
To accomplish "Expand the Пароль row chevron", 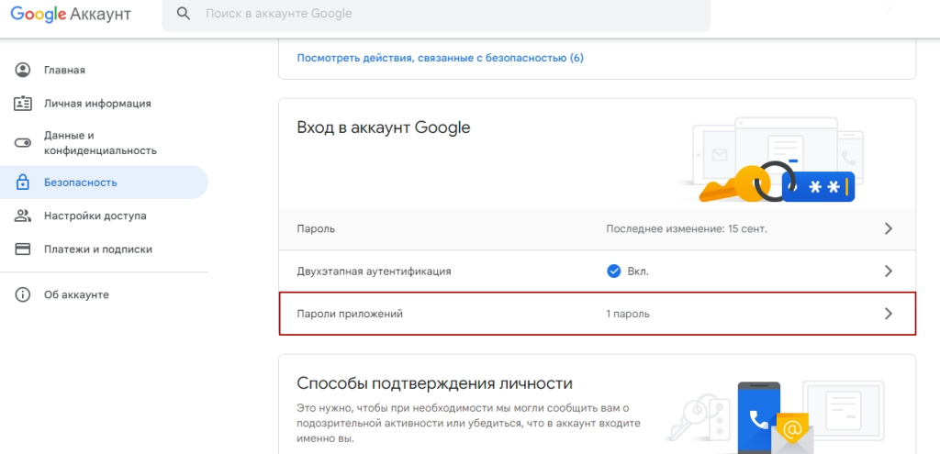I will coord(889,228).
